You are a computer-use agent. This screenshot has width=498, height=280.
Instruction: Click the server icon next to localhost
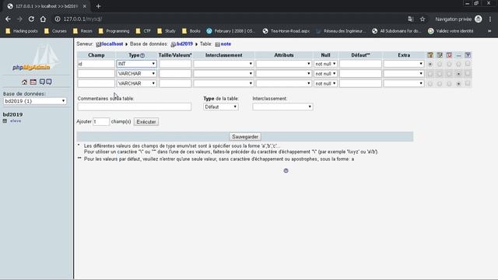tap(99, 44)
